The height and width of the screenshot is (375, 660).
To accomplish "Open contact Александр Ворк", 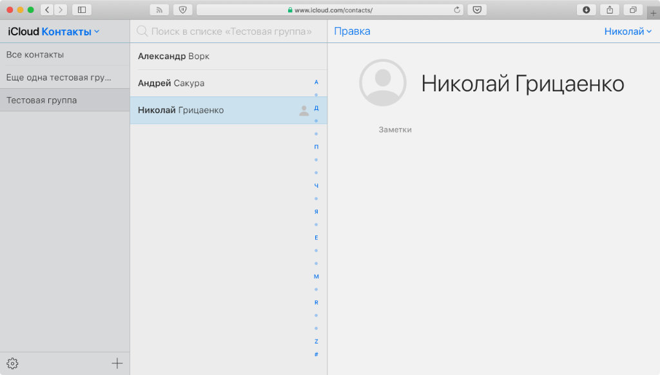I will (173, 56).
